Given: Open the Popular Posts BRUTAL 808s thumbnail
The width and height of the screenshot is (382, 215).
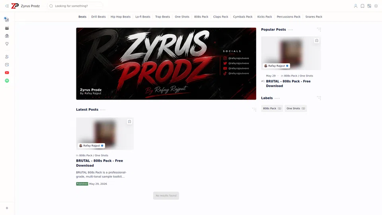Looking at the screenshot, I should coord(291,53).
